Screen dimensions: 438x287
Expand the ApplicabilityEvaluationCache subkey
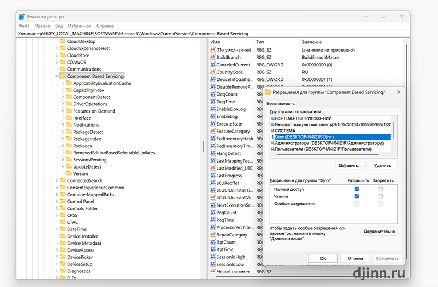63,83
